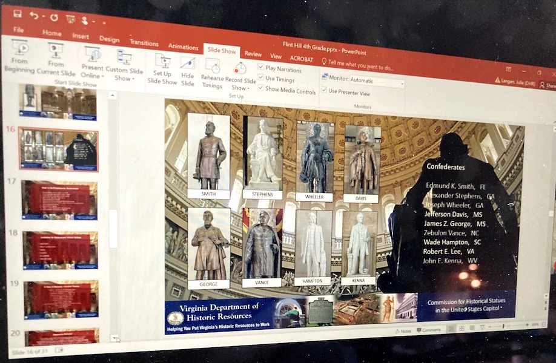This screenshot has height=363, width=556.
Task: Switch to Reading view
Action: [x=472, y=327]
